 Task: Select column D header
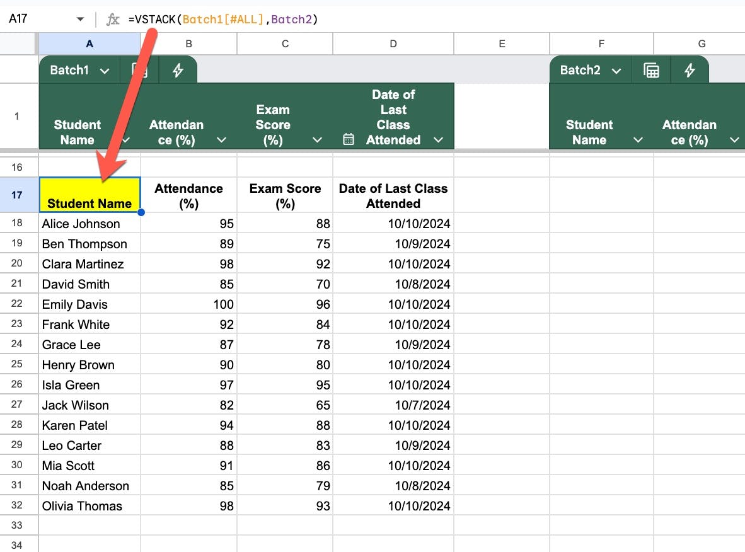pos(393,43)
